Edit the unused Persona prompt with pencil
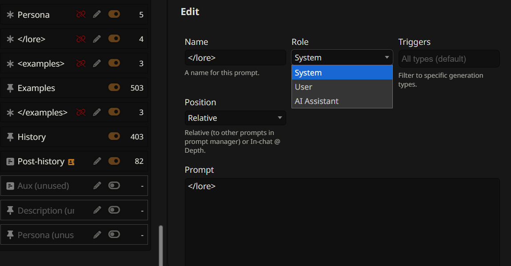 (97, 234)
